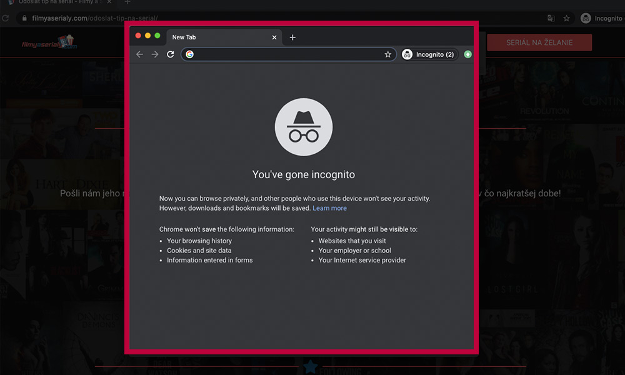Focus the incognito window address bar

point(289,54)
